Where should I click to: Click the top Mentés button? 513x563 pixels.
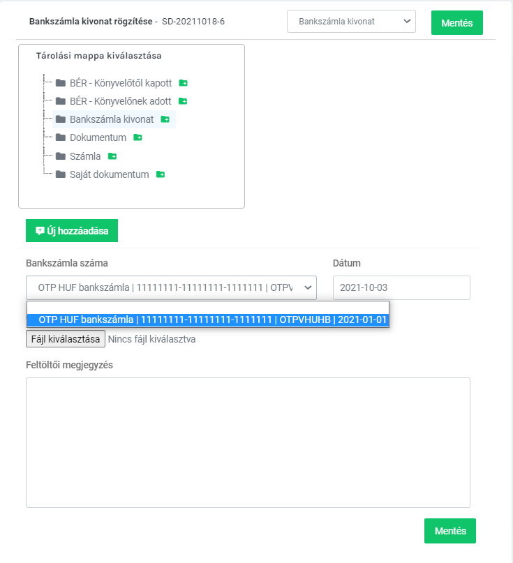pyautogui.click(x=457, y=22)
